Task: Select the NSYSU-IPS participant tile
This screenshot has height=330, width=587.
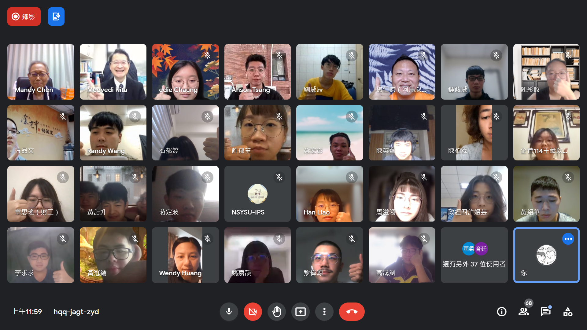Action: tap(257, 194)
